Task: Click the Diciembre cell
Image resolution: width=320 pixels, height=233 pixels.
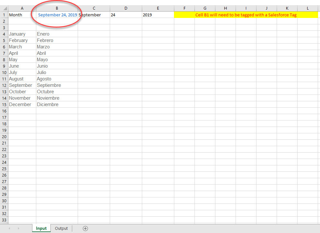Action: tap(57, 104)
